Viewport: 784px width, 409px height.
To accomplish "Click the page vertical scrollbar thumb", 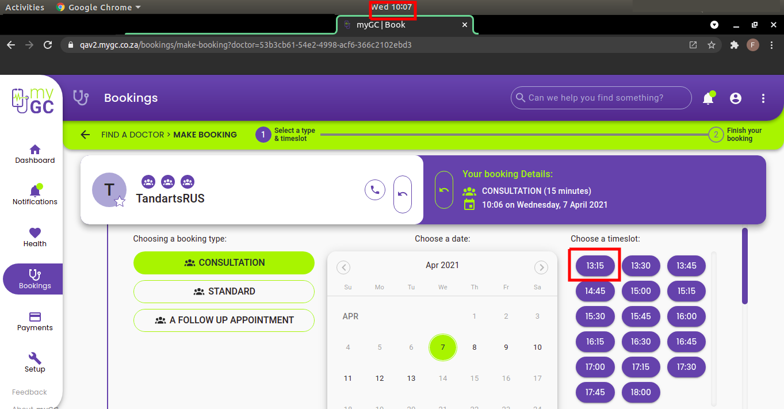I will [745, 266].
